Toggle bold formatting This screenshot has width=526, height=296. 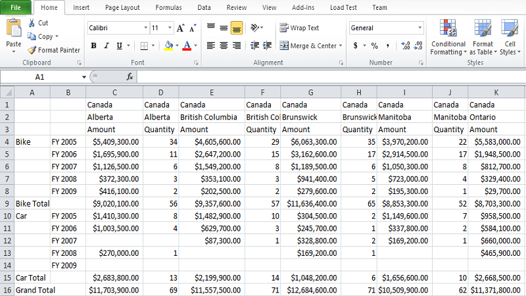tap(93, 46)
